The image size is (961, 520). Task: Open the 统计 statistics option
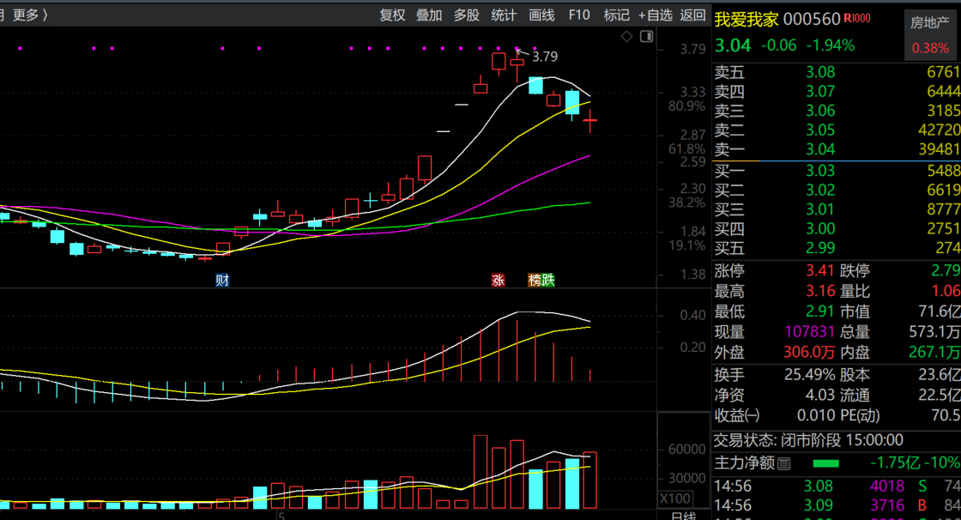coord(504,15)
